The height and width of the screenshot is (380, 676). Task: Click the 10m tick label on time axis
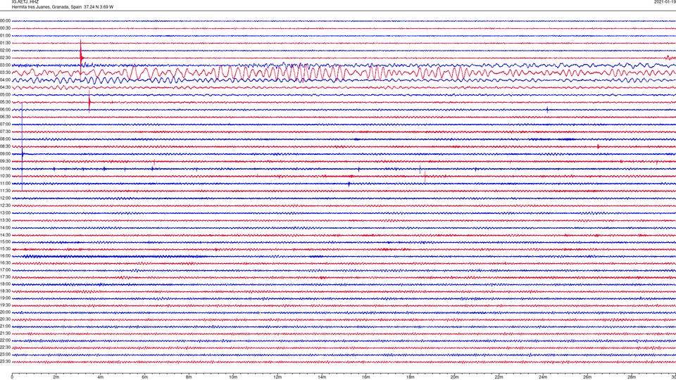click(233, 377)
